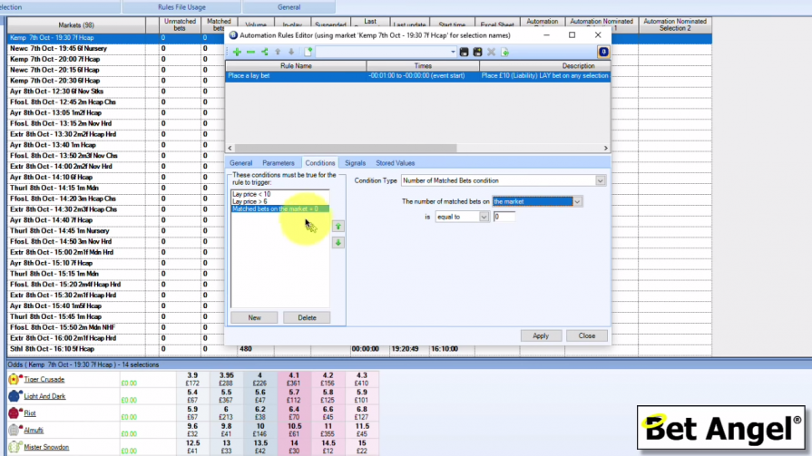The image size is (812, 456).
Task: Open the Tiger Crusade selection link
Action: pyautogui.click(x=44, y=380)
